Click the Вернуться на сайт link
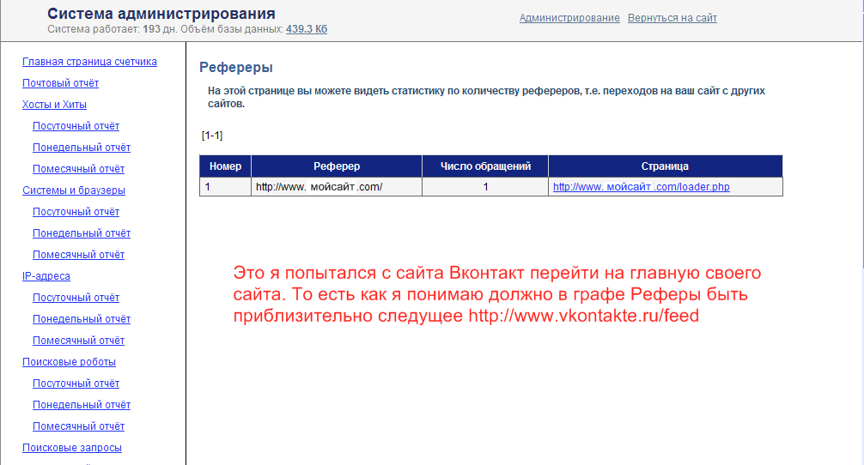864x465 pixels. pyautogui.click(x=672, y=18)
